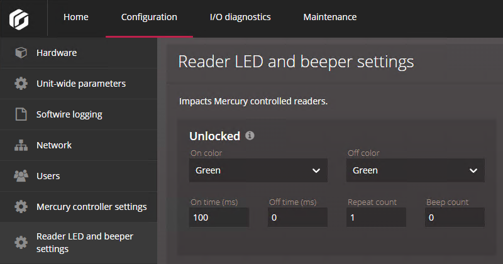Click the Users group icon
The image size is (503, 264).
(21, 176)
